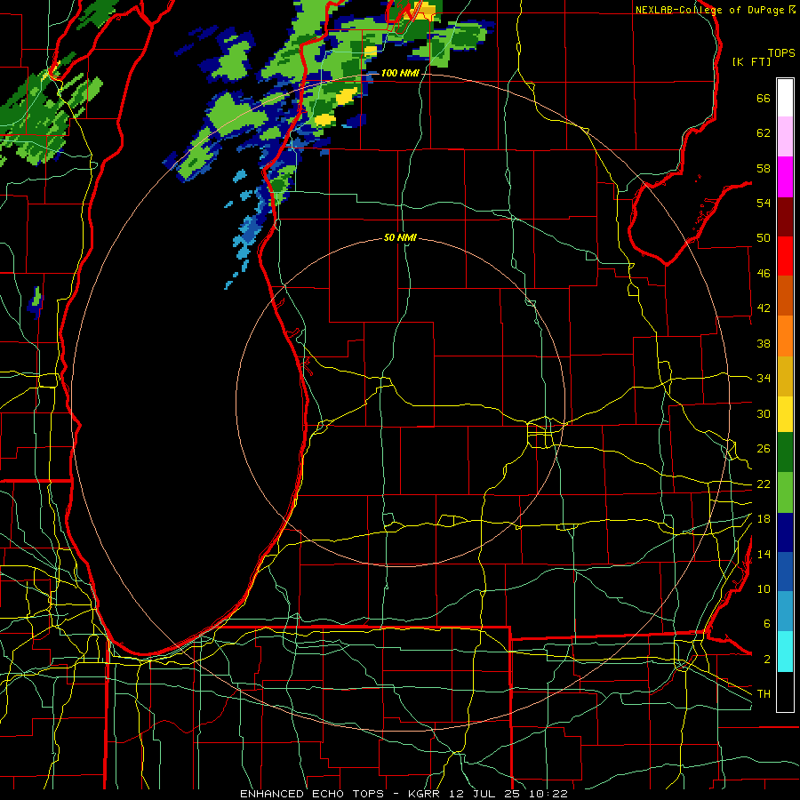
Task: Click the '14' legend value label
Action: 764,554
